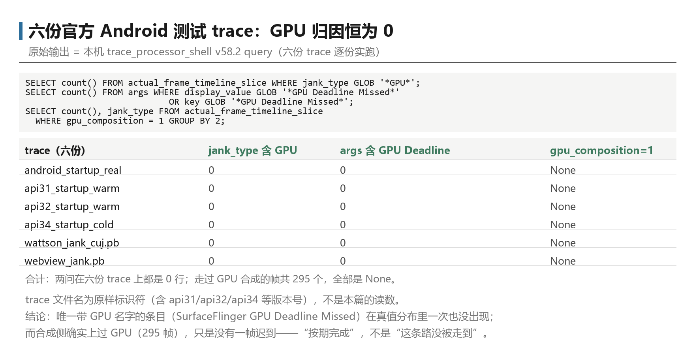Click the subtitle mentioning trace_processor_shell v58.2
This screenshot has width=695, height=361.
click(x=204, y=52)
